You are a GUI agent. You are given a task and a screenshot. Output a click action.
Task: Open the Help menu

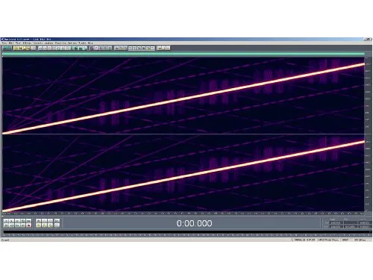click(x=90, y=43)
